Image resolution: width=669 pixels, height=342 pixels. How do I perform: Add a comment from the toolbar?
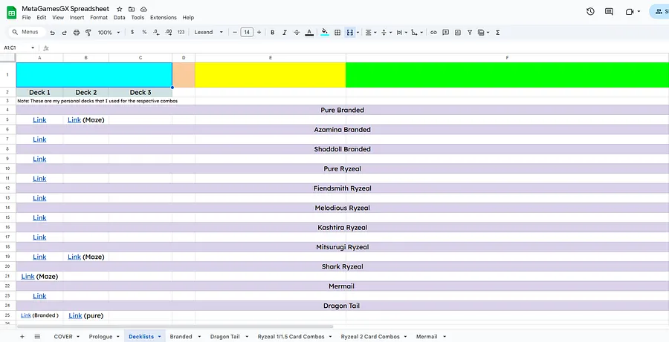445,33
